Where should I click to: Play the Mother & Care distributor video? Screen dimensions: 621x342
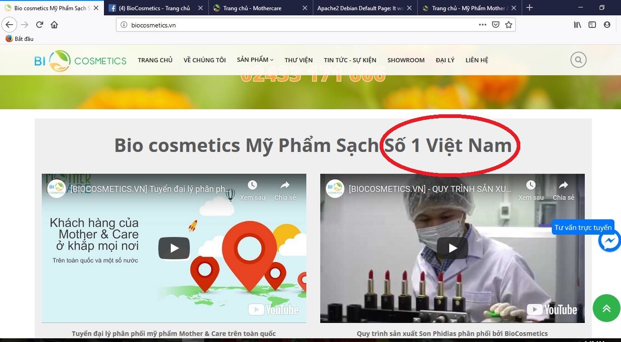tap(174, 248)
